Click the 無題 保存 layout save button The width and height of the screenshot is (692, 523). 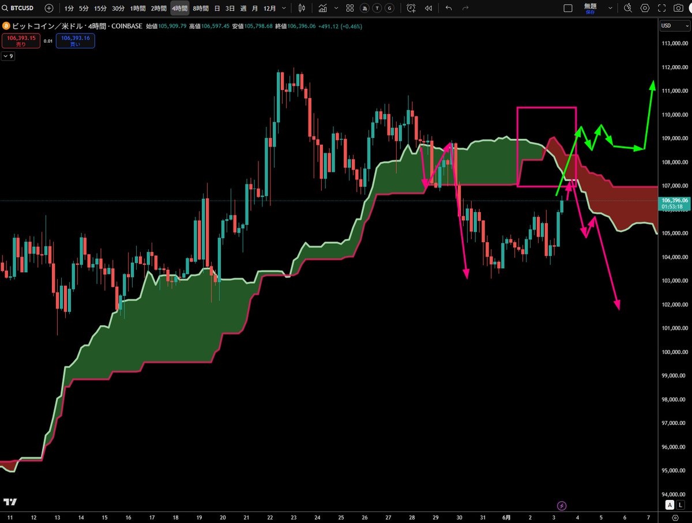(x=590, y=8)
